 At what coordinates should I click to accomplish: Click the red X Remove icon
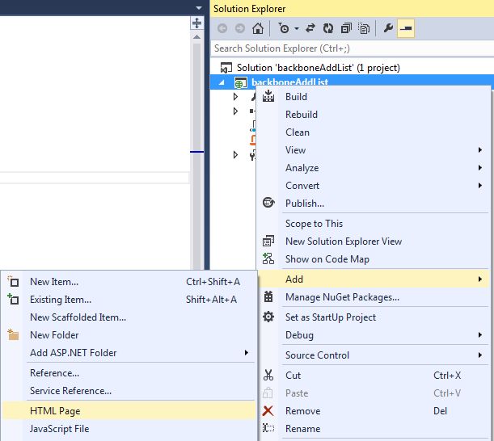[x=268, y=411]
